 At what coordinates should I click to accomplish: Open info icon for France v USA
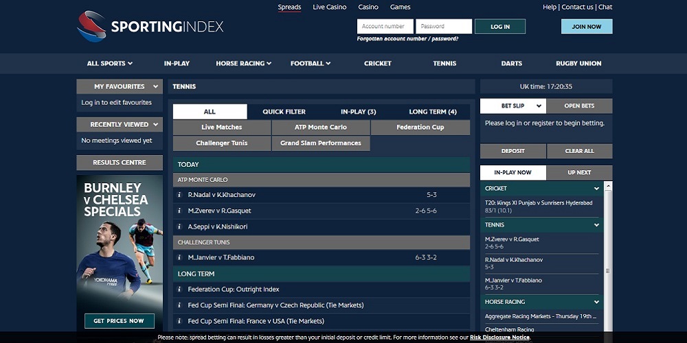click(179, 321)
